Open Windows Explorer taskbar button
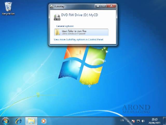 (x=31, y=121)
